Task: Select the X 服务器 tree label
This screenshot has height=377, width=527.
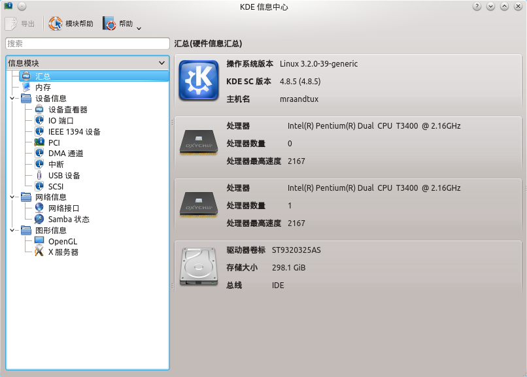Action: pos(63,252)
